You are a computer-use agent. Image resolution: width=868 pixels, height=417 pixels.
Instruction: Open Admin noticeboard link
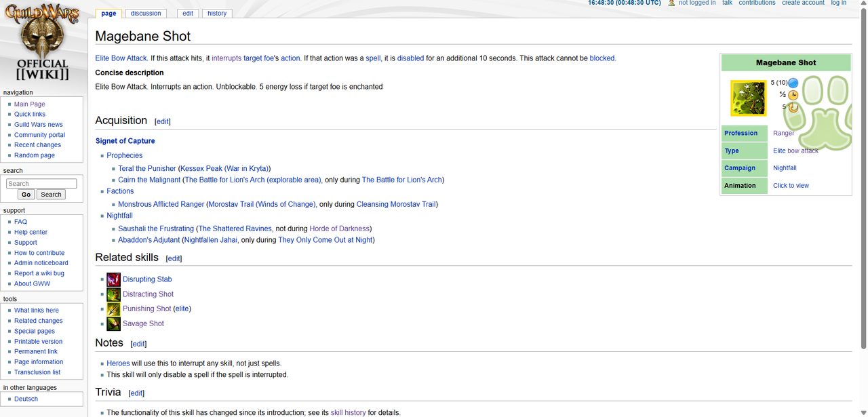[x=41, y=263]
